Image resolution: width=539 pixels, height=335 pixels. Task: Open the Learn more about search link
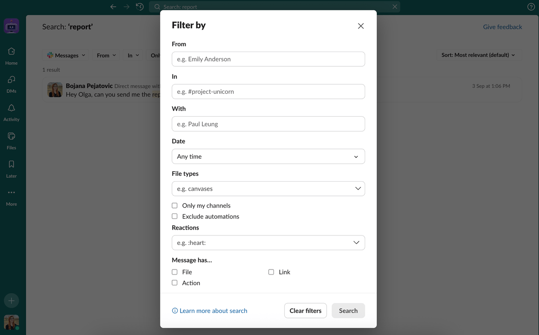point(210,311)
